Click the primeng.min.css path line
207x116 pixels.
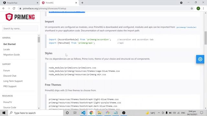77,74
